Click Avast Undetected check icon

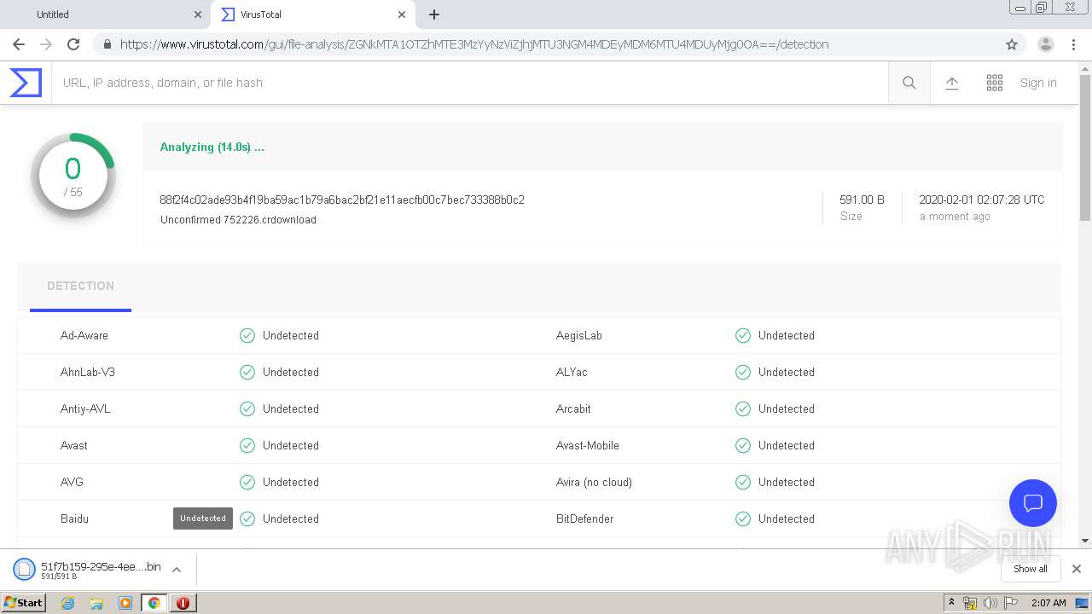point(247,446)
